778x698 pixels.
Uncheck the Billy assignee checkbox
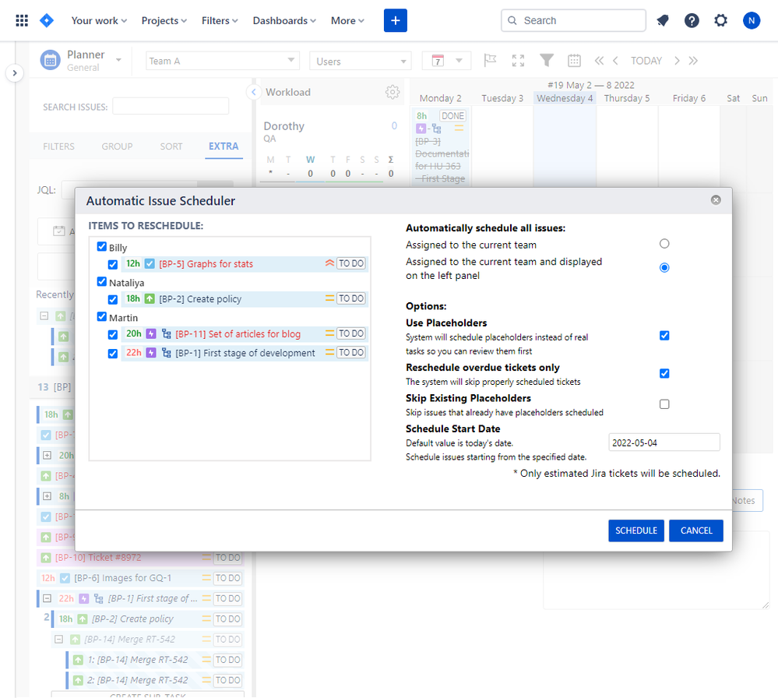pos(102,247)
